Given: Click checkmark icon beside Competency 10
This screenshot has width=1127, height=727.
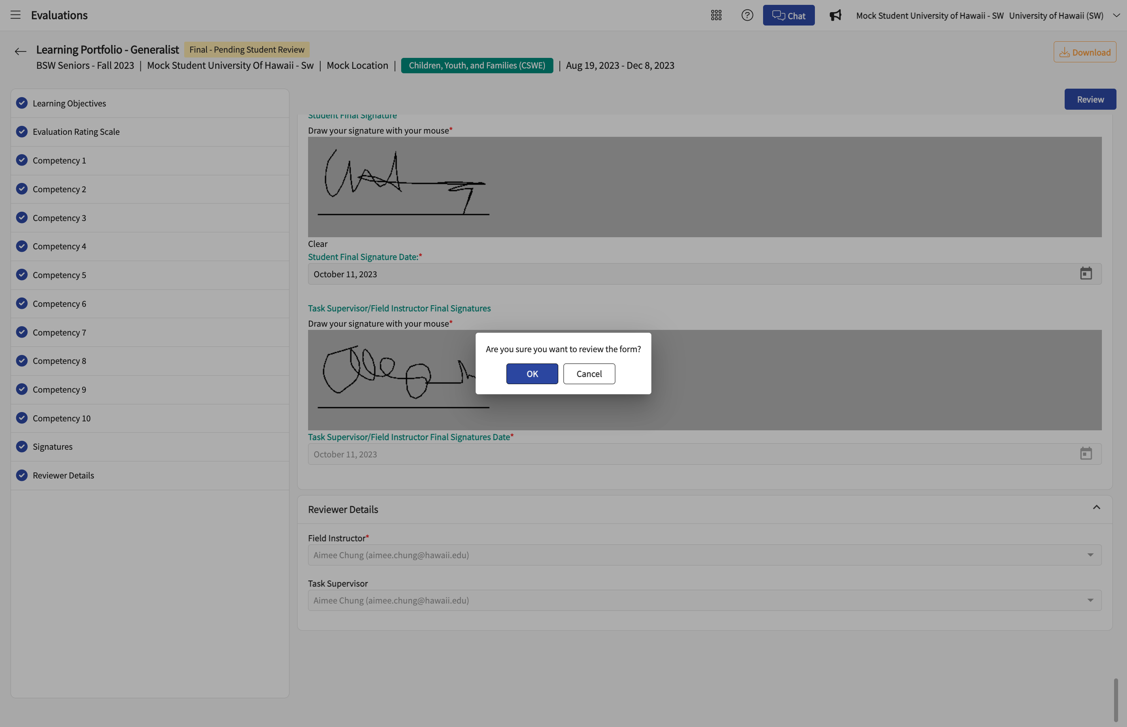Looking at the screenshot, I should (x=22, y=418).
